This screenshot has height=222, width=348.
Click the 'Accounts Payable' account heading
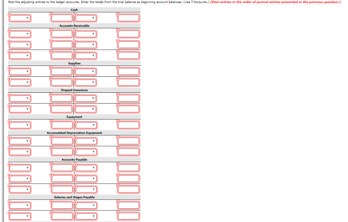point(74,160)
